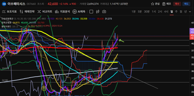Open 보조지표 auxiliary indicators
This screenshot has height=96, width=194.
coord(9,12)
